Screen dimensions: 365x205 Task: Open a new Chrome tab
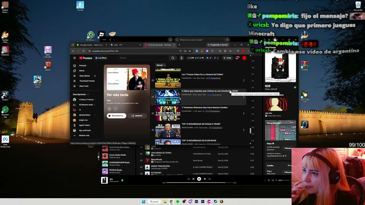[179, 45]
